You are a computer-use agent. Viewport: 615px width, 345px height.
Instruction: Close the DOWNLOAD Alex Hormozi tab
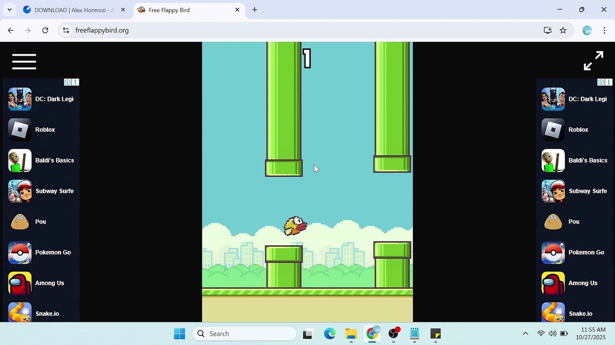[123, 10]
